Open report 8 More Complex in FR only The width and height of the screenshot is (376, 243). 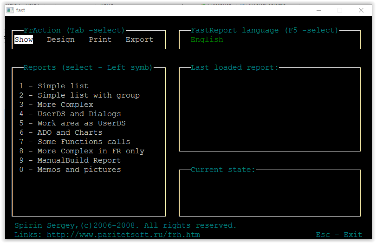coord(82,151)
